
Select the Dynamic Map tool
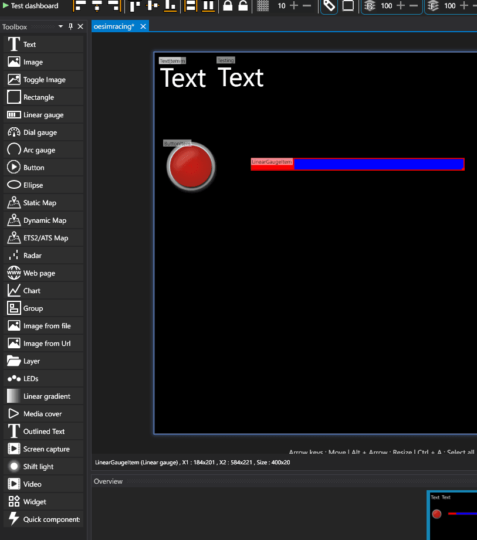43,220
